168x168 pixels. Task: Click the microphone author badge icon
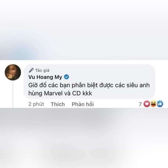click(x=31, y=70)
